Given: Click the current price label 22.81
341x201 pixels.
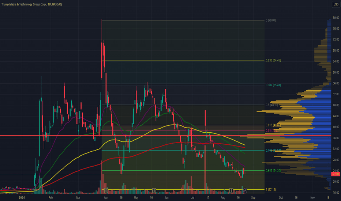Looking at the screenshot, I should [x=336, y=174].
